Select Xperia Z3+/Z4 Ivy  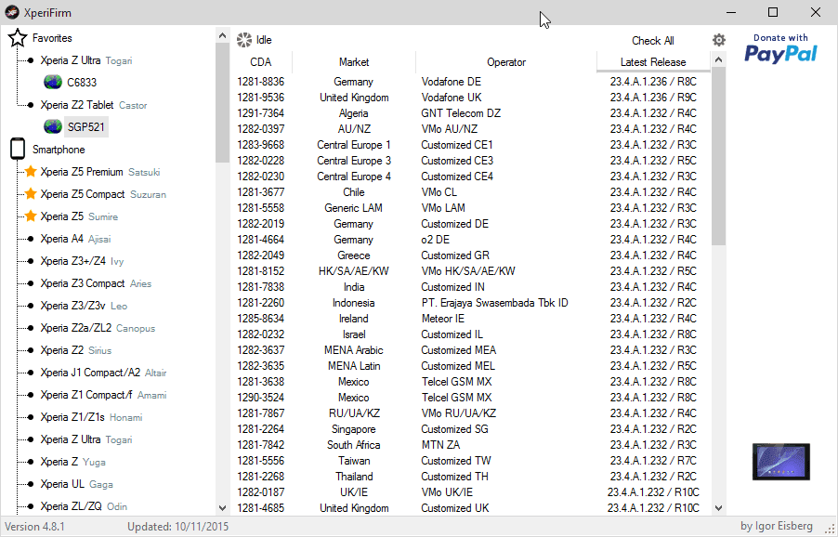82,261
